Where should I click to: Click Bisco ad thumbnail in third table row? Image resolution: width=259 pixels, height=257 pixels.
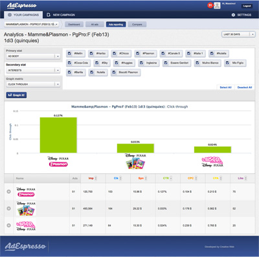tap(26, 225)
